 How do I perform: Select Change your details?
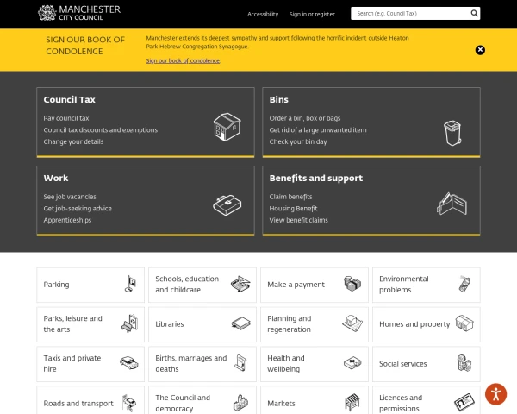73,141
